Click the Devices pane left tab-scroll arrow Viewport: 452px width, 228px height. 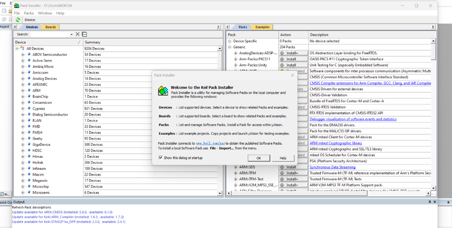click(15, 27)
